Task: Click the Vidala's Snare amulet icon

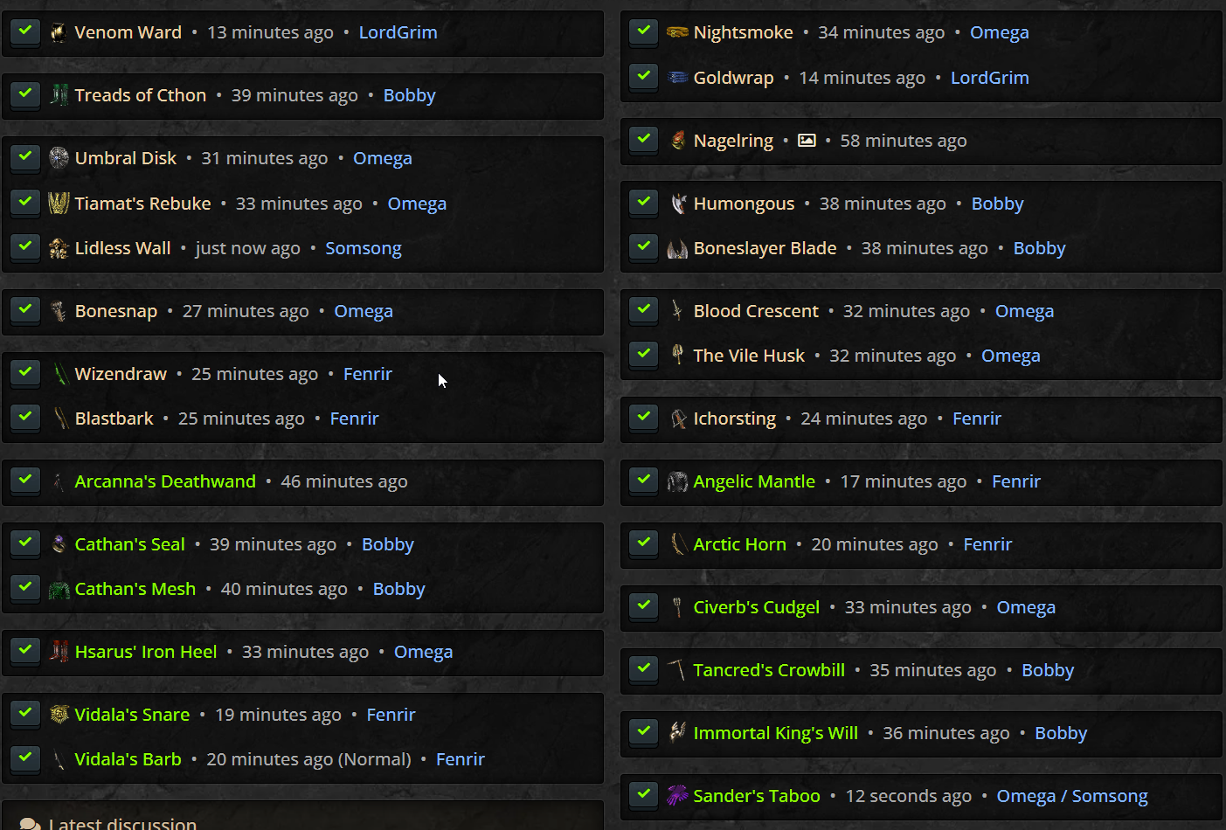Action: click(59, 715)
